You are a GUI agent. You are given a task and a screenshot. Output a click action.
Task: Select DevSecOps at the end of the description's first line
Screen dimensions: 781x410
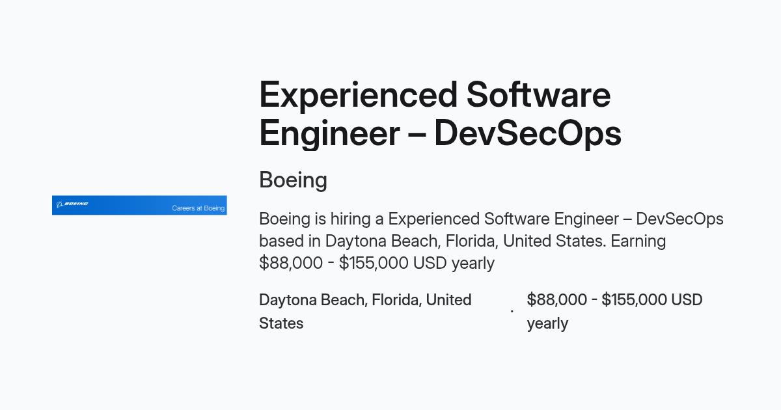pyautogui.click(x=679, y=219)
